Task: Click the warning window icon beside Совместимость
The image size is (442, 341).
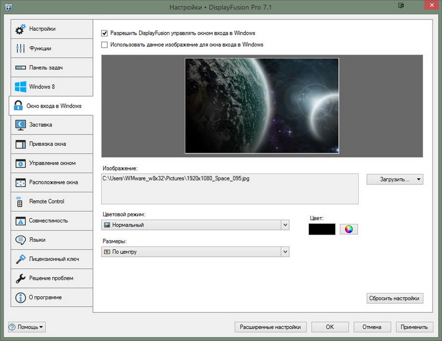Action: click(x=20, y=221)
